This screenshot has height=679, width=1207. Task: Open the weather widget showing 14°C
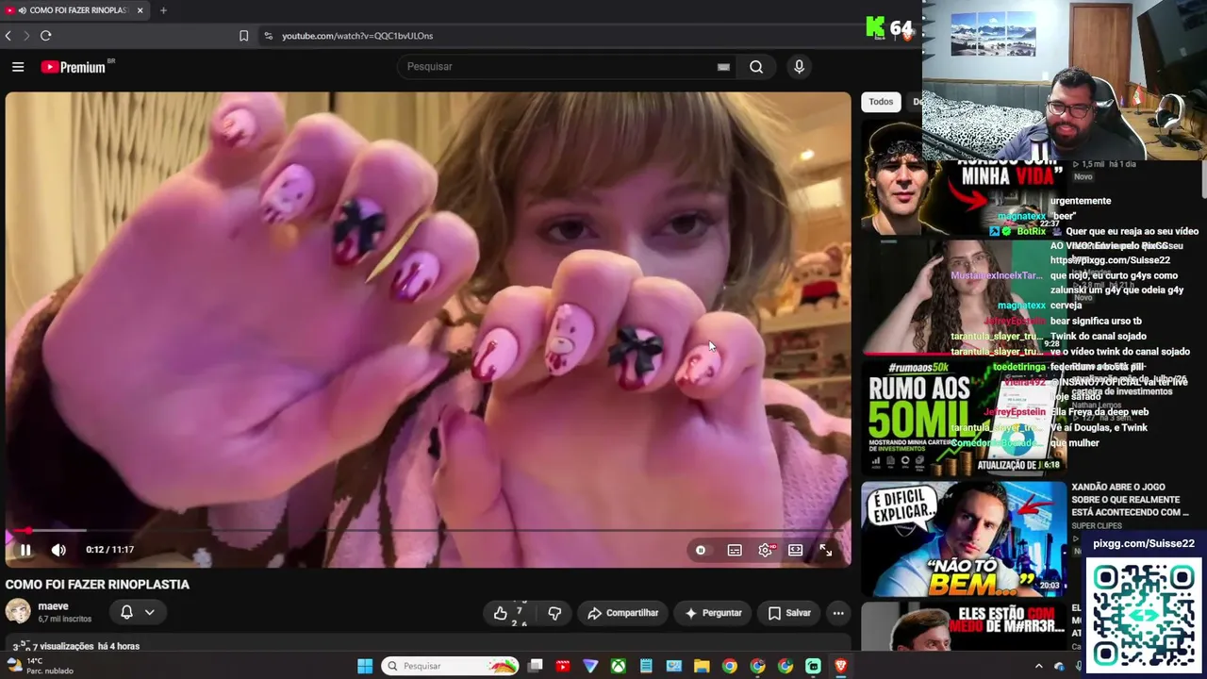(x=40, y=666)
